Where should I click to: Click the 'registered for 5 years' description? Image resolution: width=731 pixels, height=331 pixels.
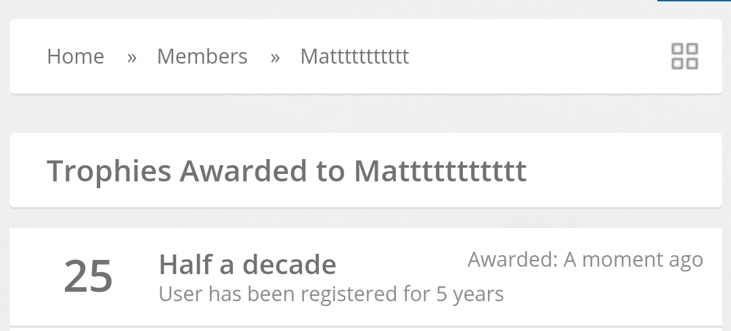point(331,294)
